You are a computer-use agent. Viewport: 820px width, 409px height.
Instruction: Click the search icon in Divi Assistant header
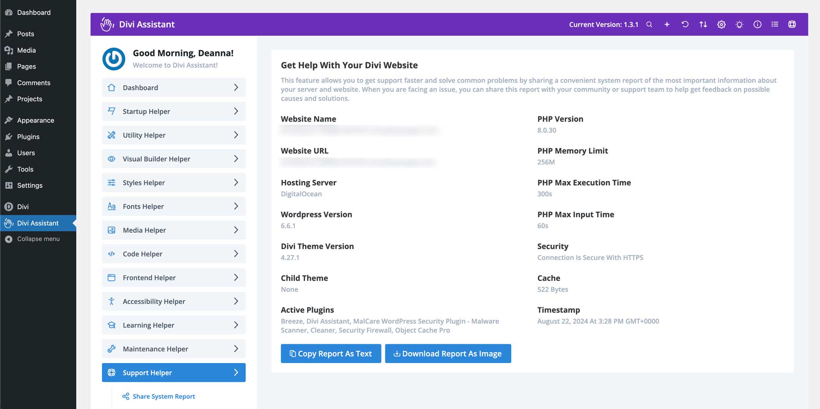[649, 25]
